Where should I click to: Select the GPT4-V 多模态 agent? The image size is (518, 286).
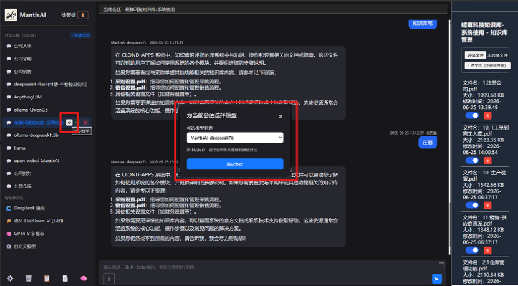coord(47,234)
